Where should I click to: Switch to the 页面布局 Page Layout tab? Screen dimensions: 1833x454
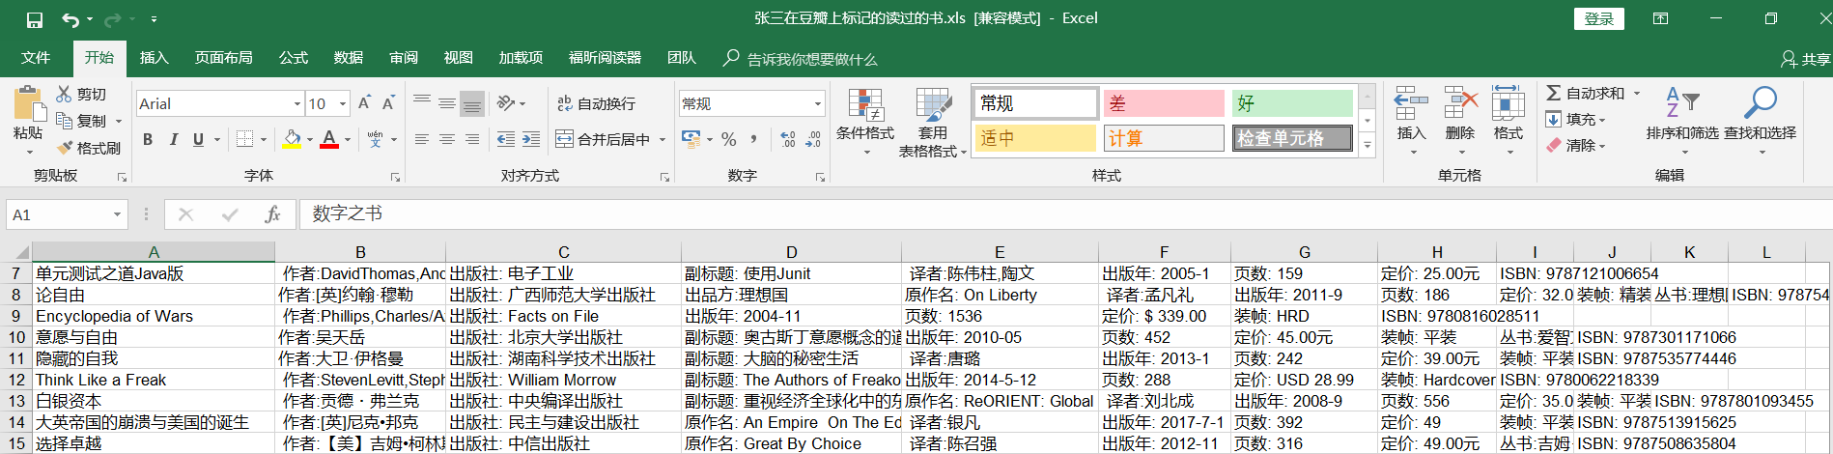click(223, 58)
